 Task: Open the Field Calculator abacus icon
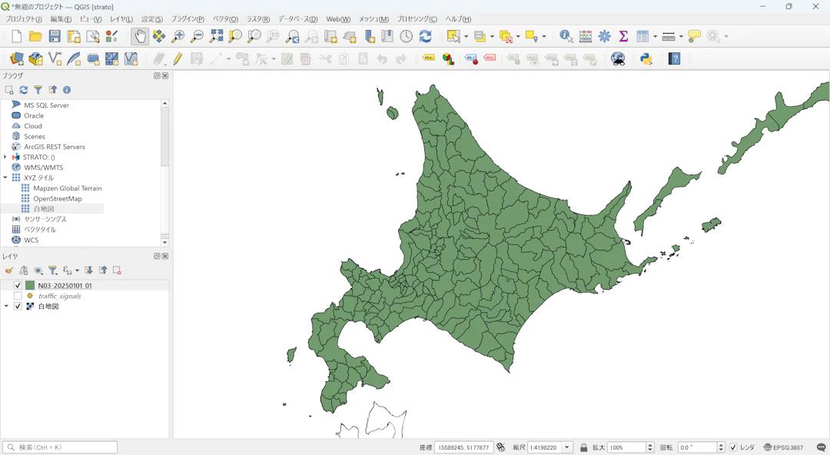(586, 36)
